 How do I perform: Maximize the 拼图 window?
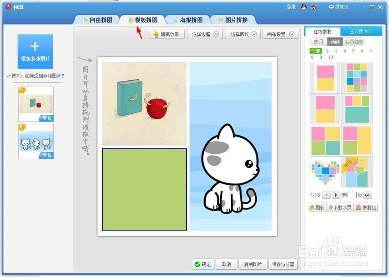point(372,7)
